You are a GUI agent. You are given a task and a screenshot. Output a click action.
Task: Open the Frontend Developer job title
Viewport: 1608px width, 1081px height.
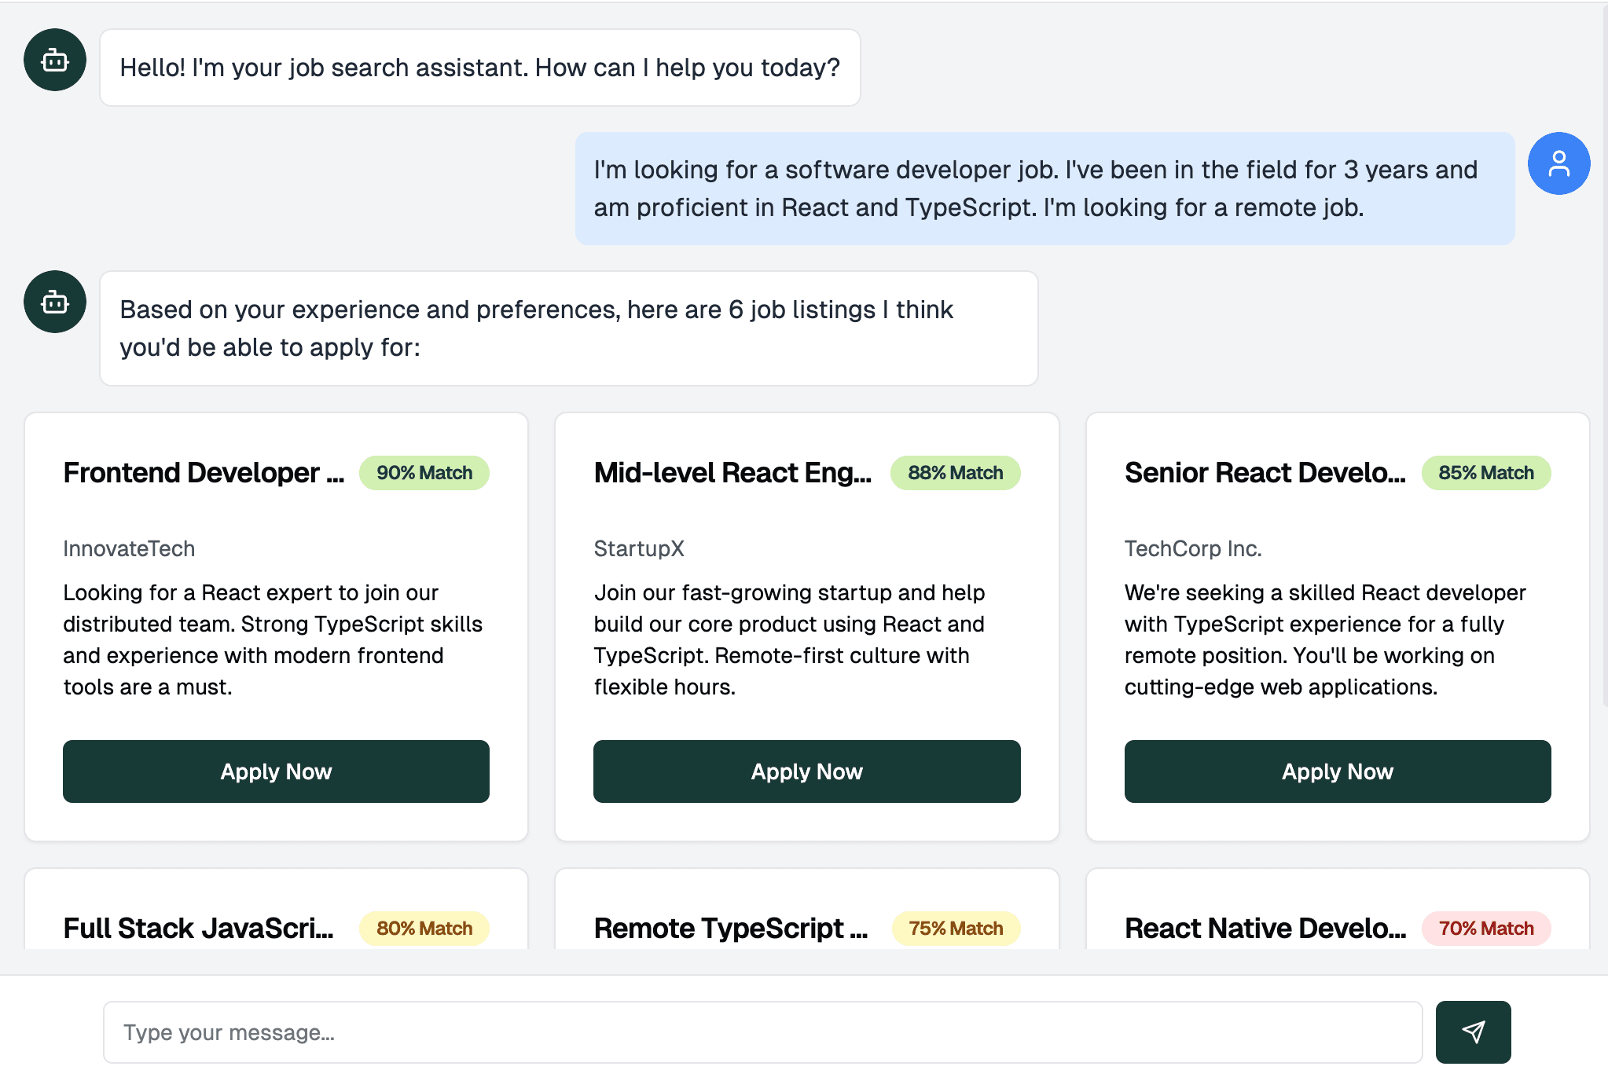coord(204,473)
